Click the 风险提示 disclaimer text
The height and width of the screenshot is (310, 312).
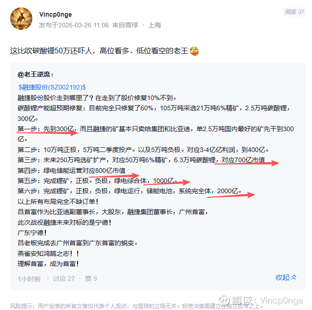(x=136, y=306)
